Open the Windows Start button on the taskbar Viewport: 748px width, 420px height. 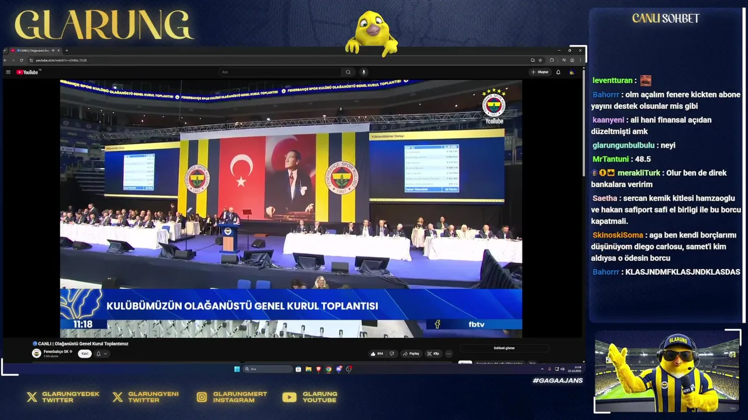tap(237, 369)
